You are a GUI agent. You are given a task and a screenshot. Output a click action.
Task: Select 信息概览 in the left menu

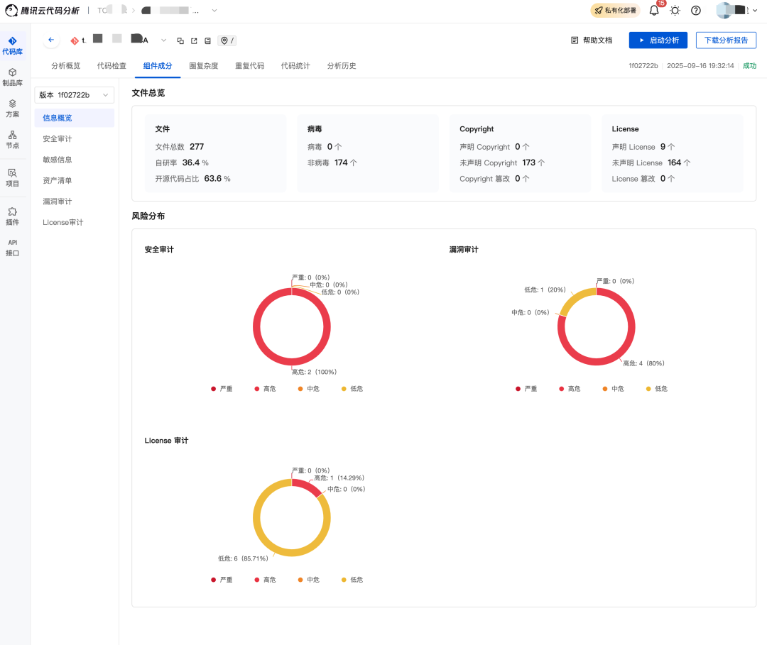(x=75, y=118)
